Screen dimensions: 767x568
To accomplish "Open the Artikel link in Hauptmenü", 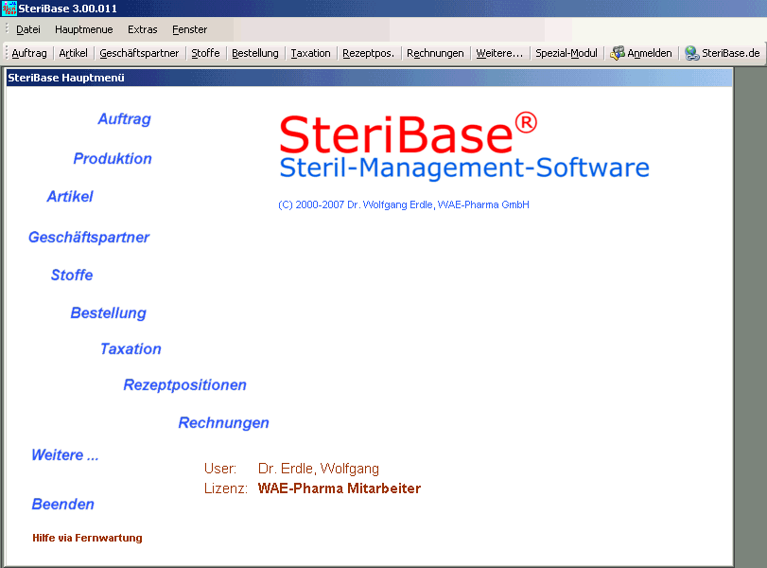I will [70, 196].
